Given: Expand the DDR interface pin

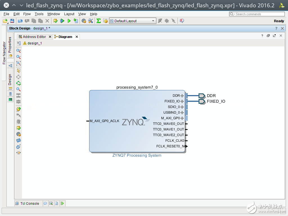Looking at the screenshot, I should [x=182, y=96].
